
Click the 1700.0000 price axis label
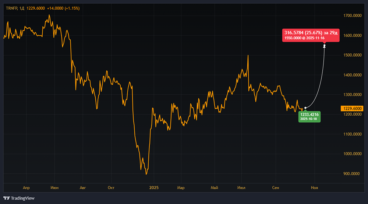352,16
